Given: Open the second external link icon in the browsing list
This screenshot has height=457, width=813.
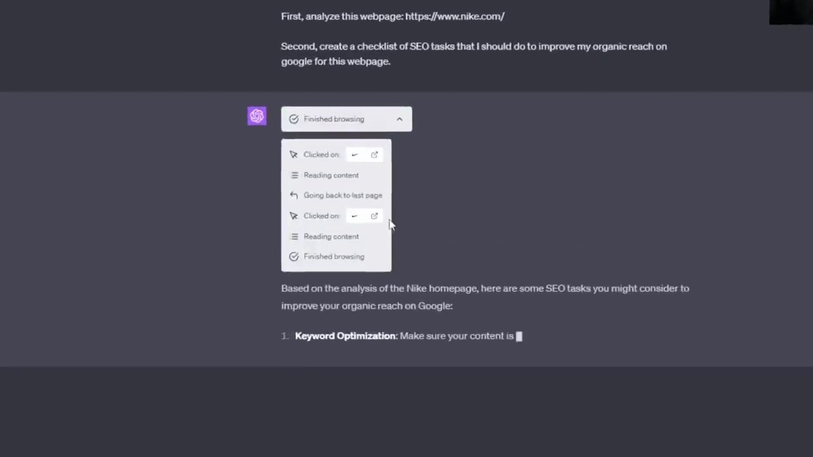Looking at the screenshot, I should [374, 216].
